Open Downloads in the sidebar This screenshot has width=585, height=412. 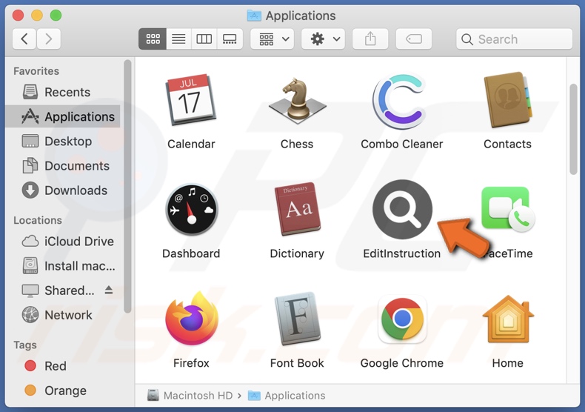click(x=63, y=190)
